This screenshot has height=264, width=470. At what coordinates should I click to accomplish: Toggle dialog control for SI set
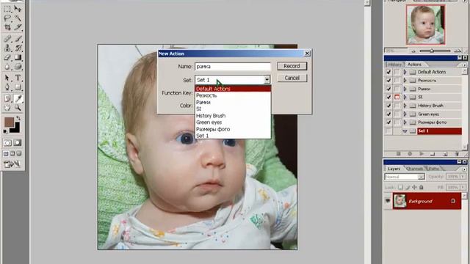pyautogui.click(x=397, y=98)
